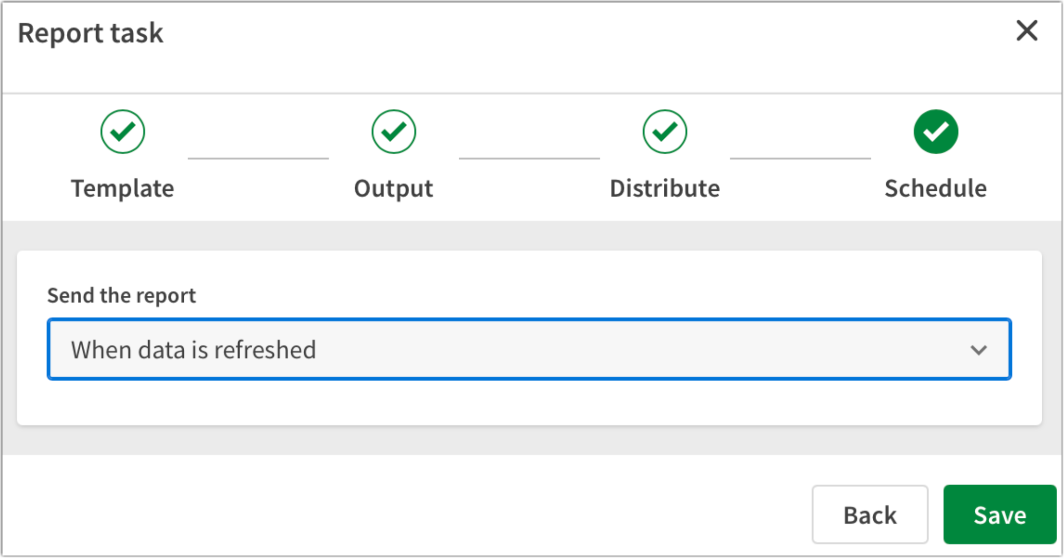This screenshot has width=1064, height=558.
Task: Navigate to the Distribute step
Action: (x=665, y=188)
